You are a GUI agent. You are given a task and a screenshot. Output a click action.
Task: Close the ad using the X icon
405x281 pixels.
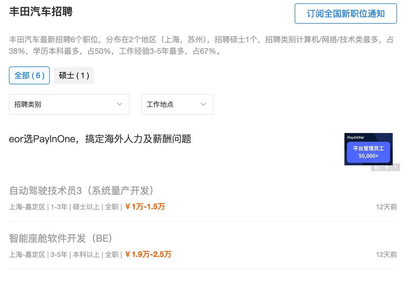pyautogui.click(x=396, y=167)
